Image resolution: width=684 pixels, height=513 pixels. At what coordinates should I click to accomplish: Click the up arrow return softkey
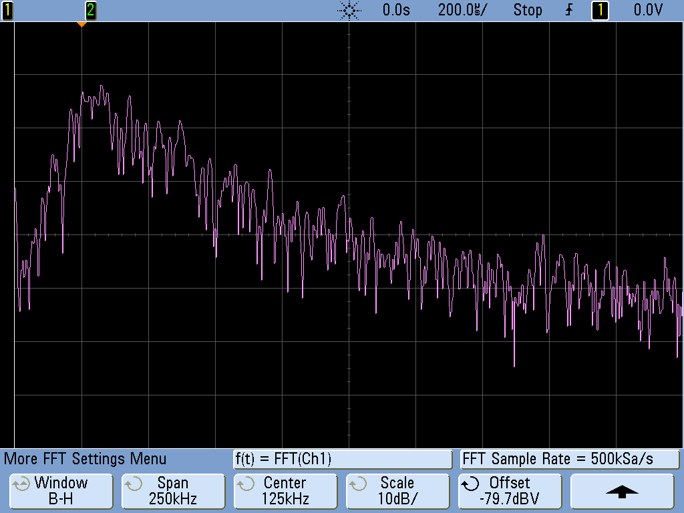[x=622, y=491]
